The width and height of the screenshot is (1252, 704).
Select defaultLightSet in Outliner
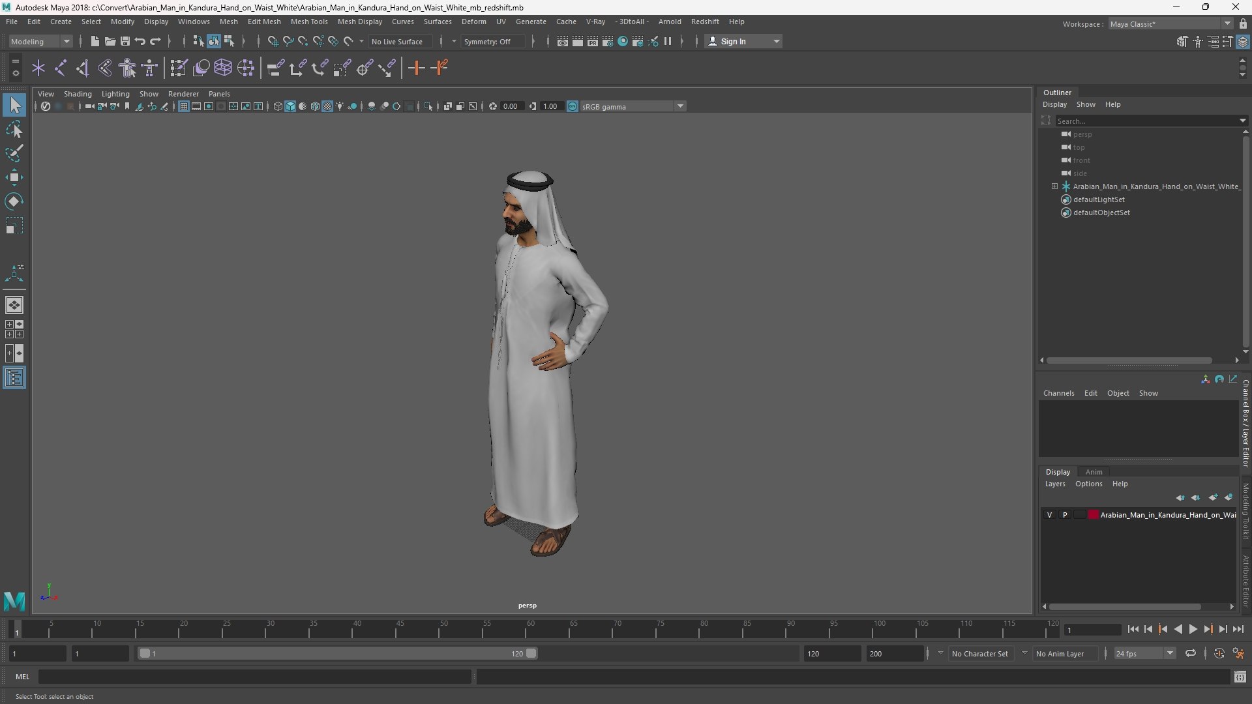point(1099,199)
